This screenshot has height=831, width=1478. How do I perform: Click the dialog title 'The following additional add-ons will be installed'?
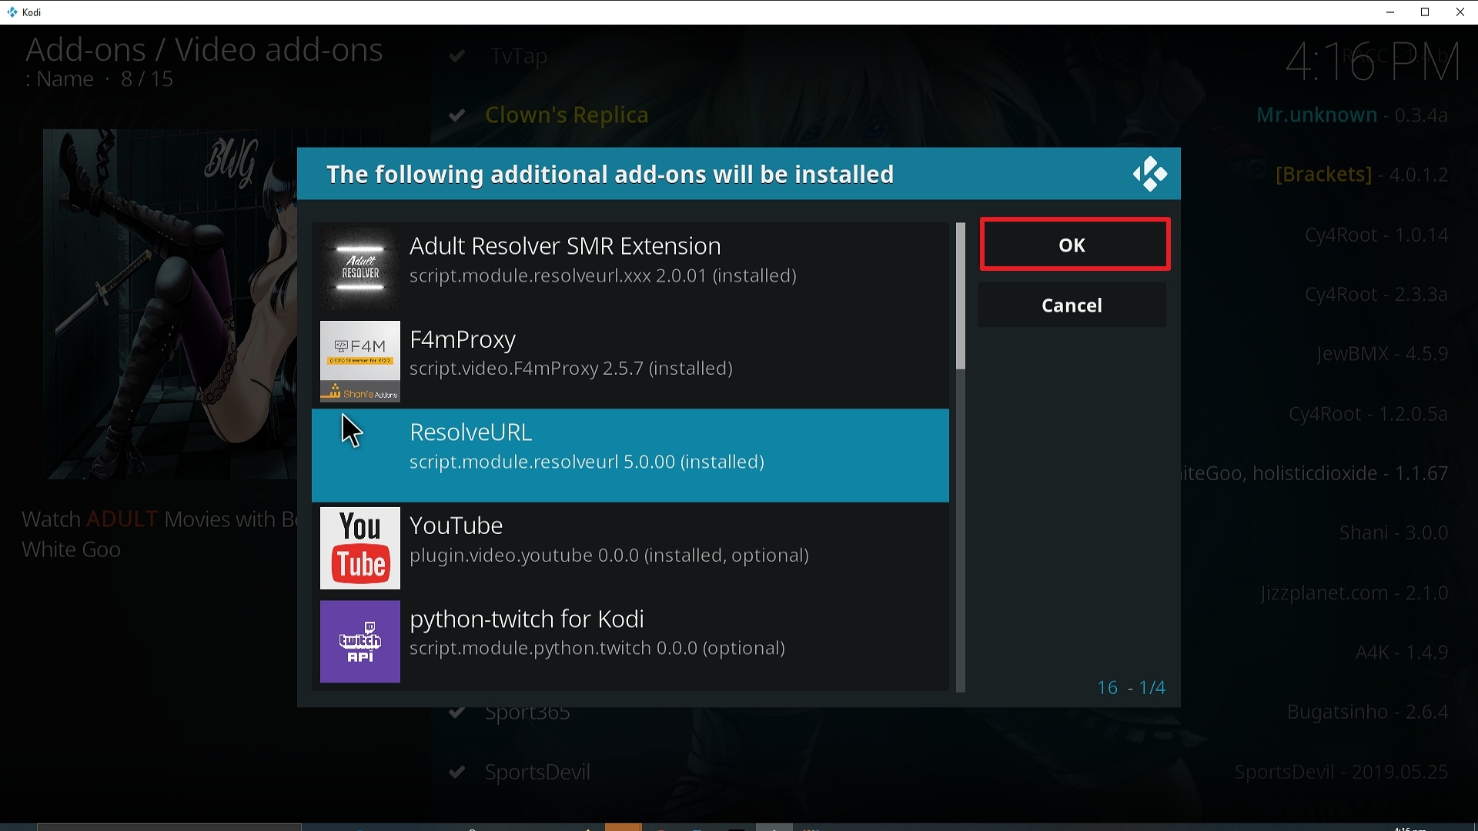coord(610,175)
